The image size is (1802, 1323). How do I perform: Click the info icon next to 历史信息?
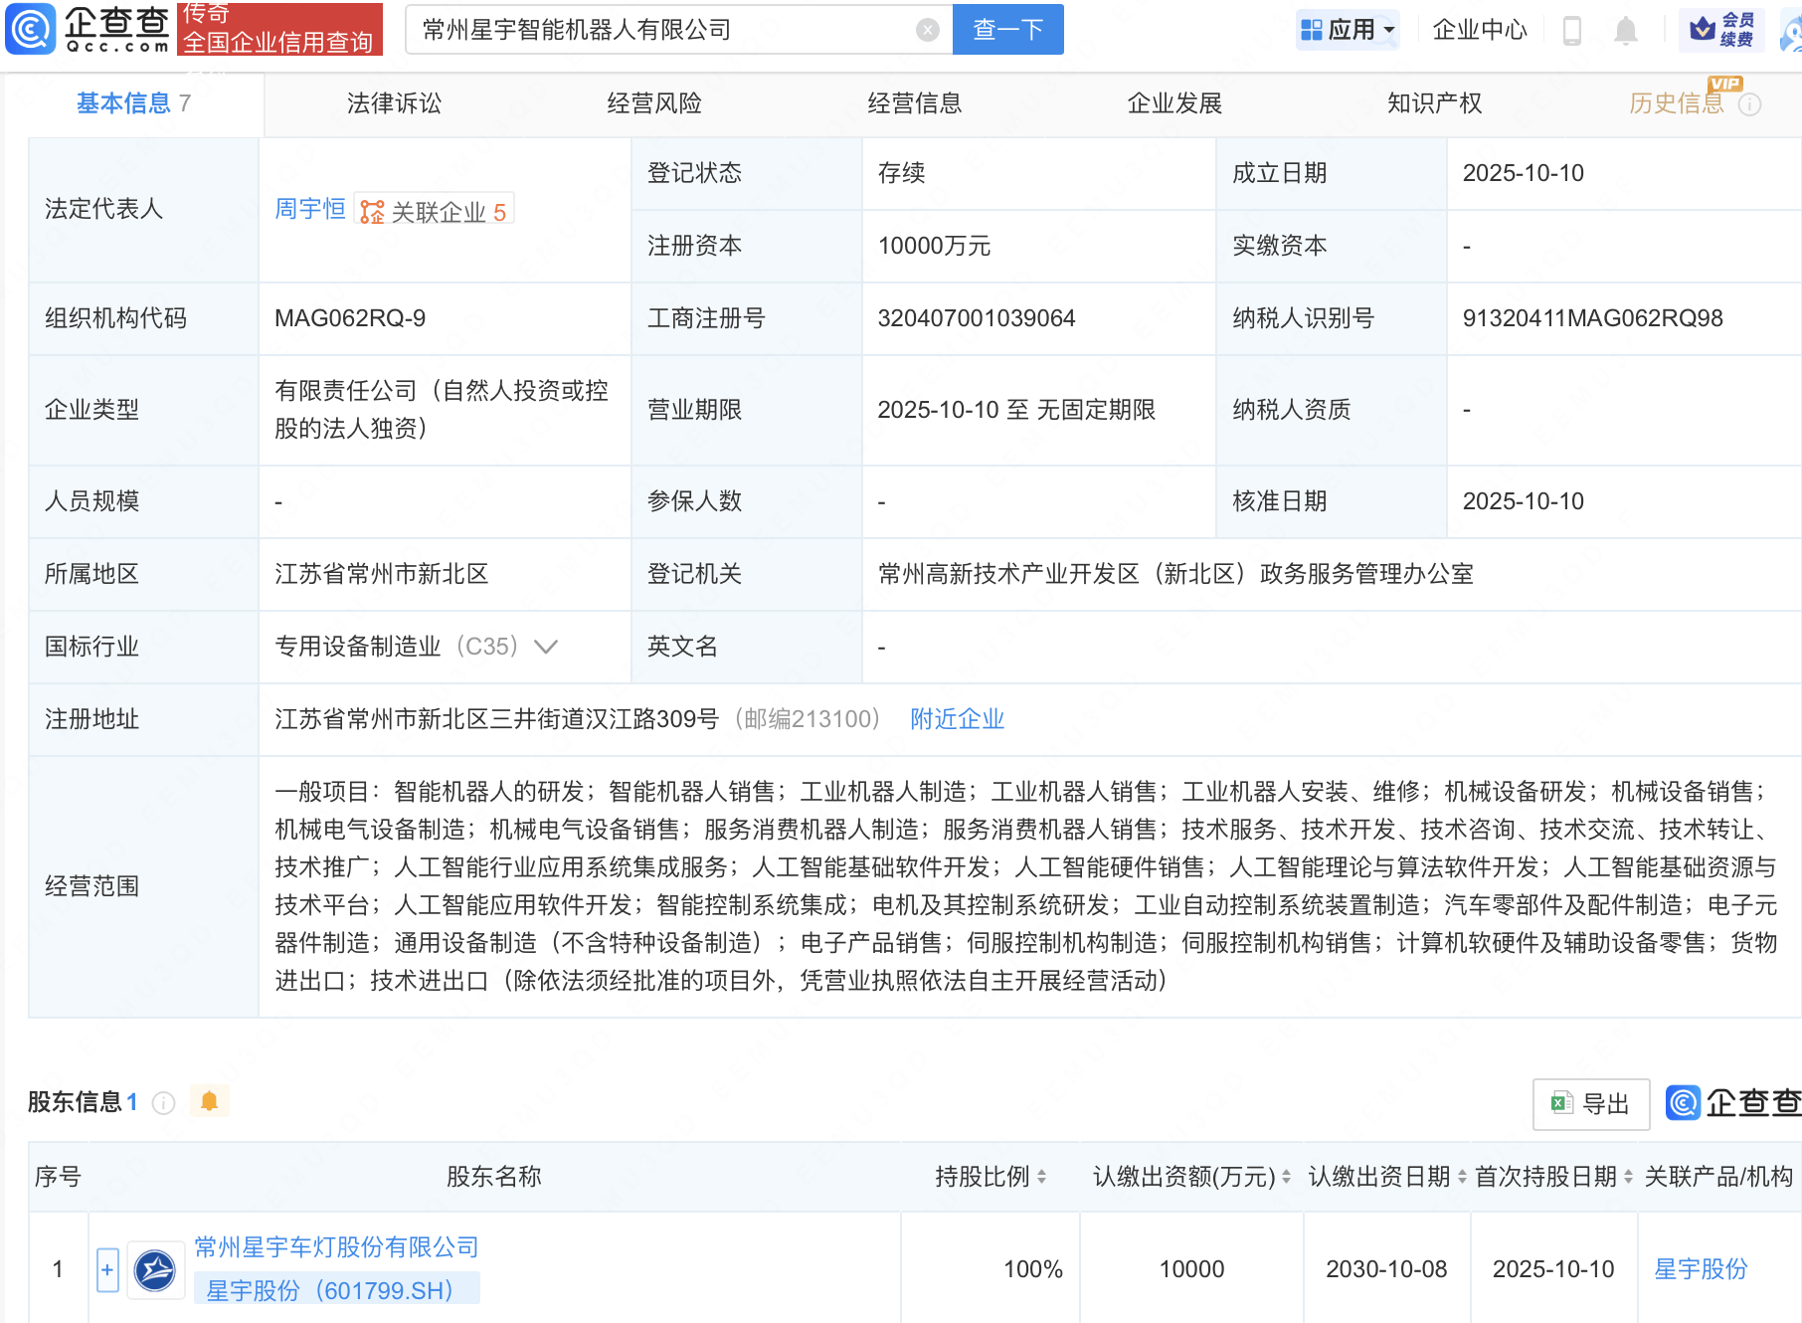(1751, 103)
